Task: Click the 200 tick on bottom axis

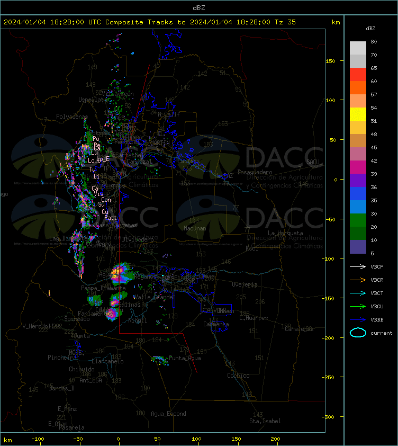Action: pyautogui.click(x=275, y=439)
